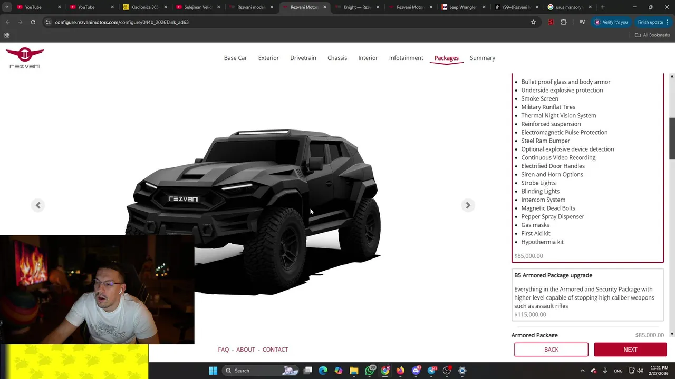Click the 'Electromagnetic Pulse Protection' feature text
The image size is (675, 379).
click(564, 132)
